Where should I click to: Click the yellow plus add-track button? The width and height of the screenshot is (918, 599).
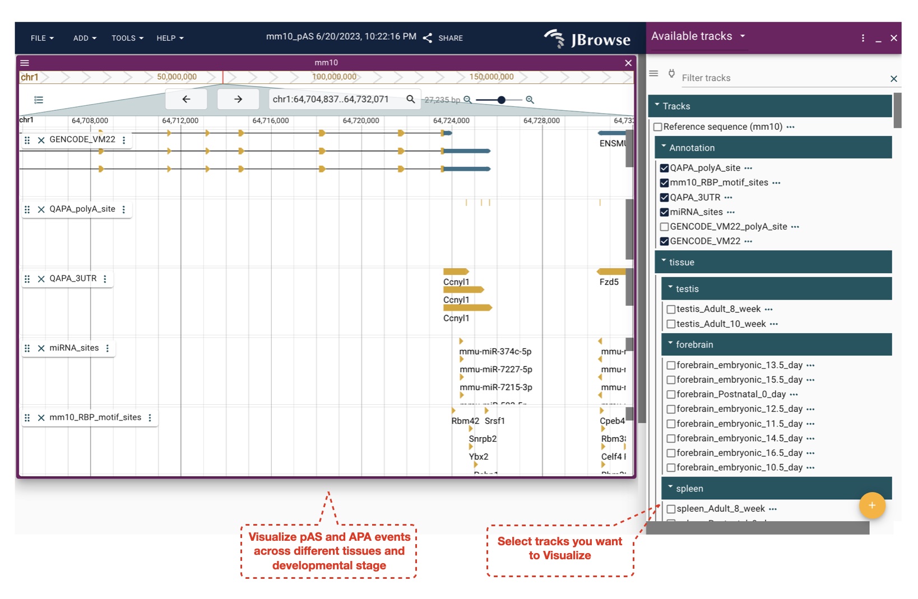(x=871, y=505)
